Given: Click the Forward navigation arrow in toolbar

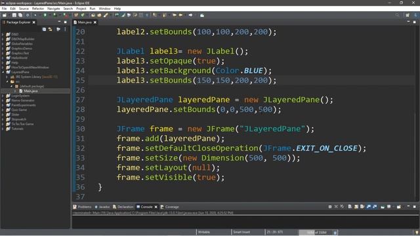Looking at the screenshot, I should click(x=190, y=15).
